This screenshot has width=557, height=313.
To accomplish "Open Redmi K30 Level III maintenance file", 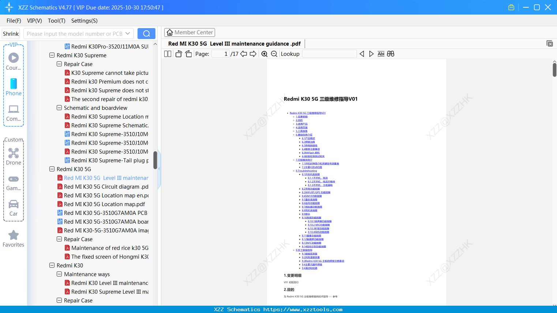I will coord(106,283).
